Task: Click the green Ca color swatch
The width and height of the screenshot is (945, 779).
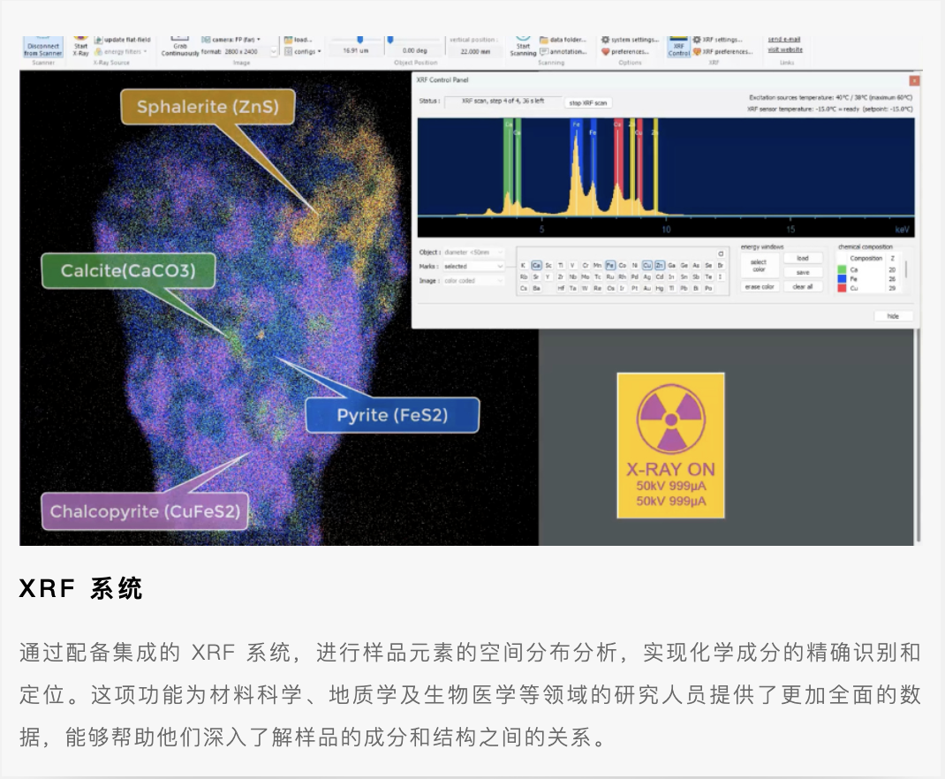Action: click(x=842, y=269)
